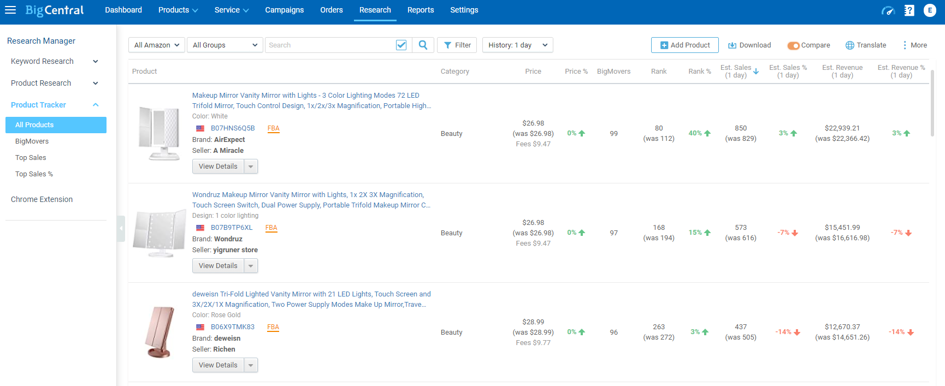945x386 pixels.
Task: Click View Details for the deweisn mirror
Action: tap(218, 365)
